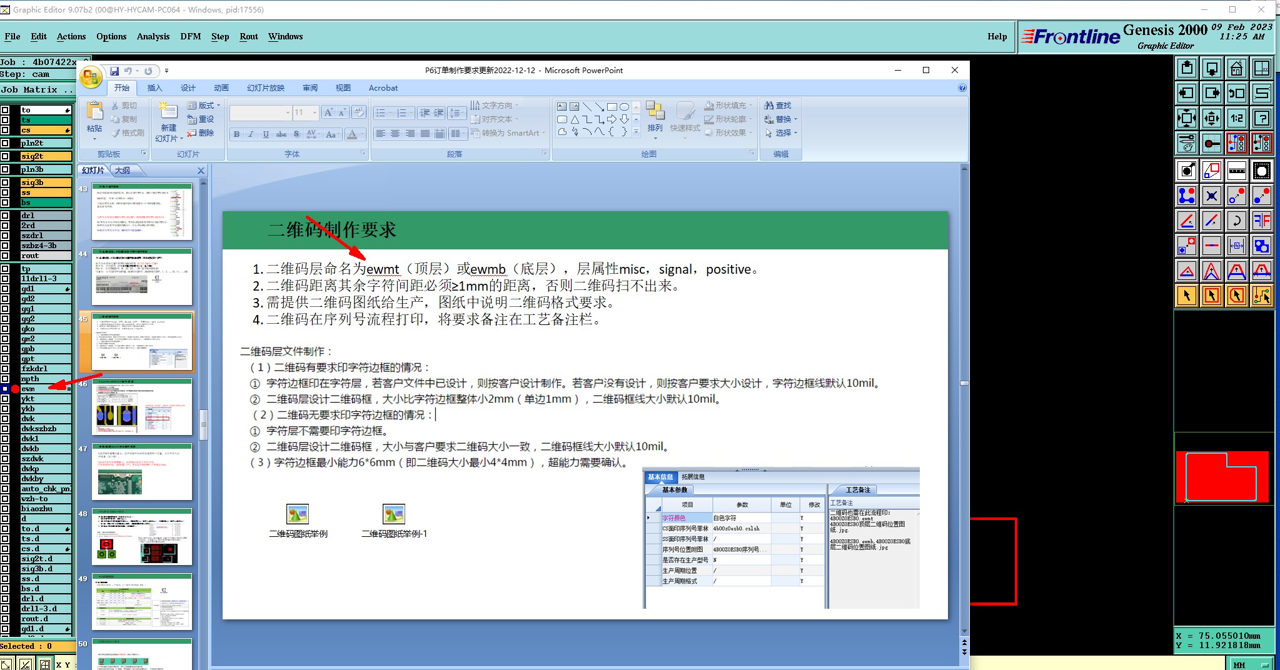This screenshot has height=670, width=1280.
Task: Click the delete-node X icon in Genesis
Action: click(1211, 196)
